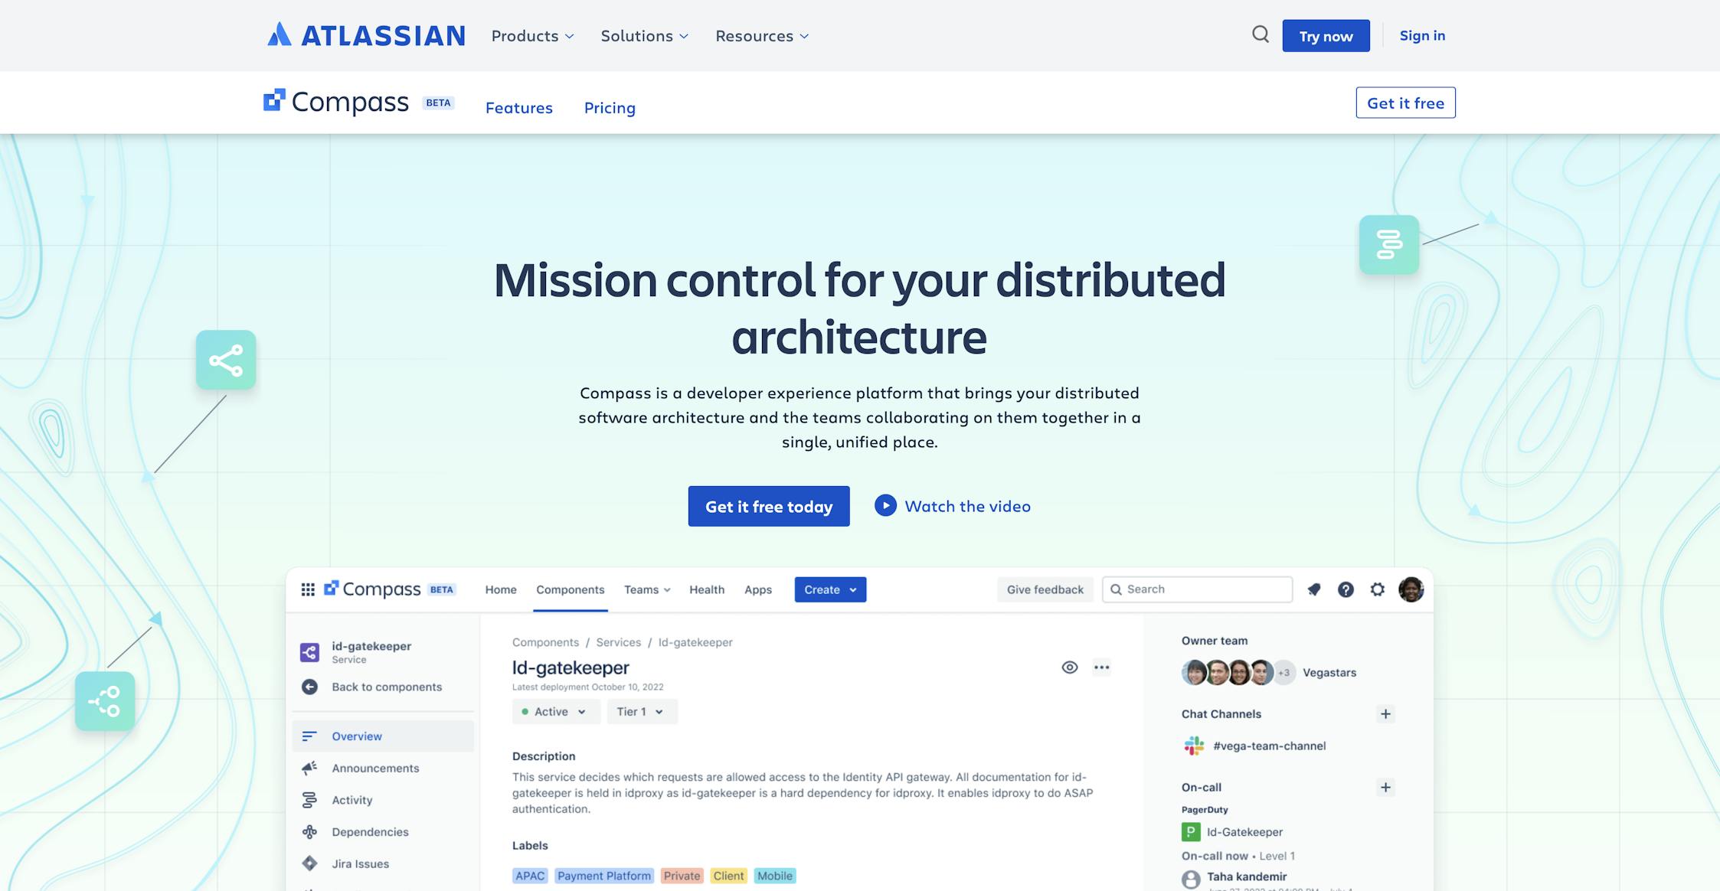Click the three-dots more actions icon
The image size is (1720, 891).
tap(1101, 667)
